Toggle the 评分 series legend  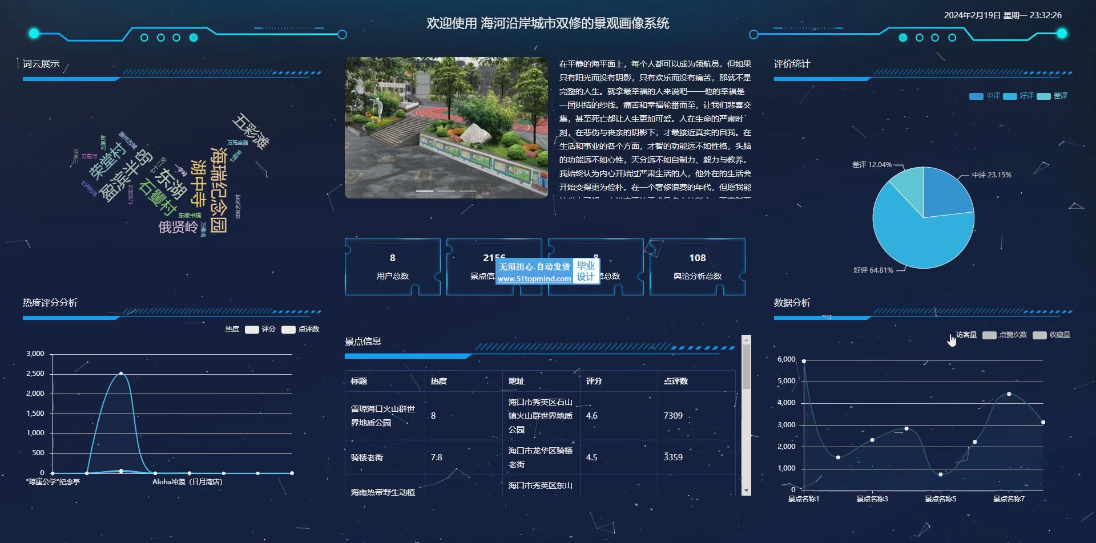[x=260, y=329]
